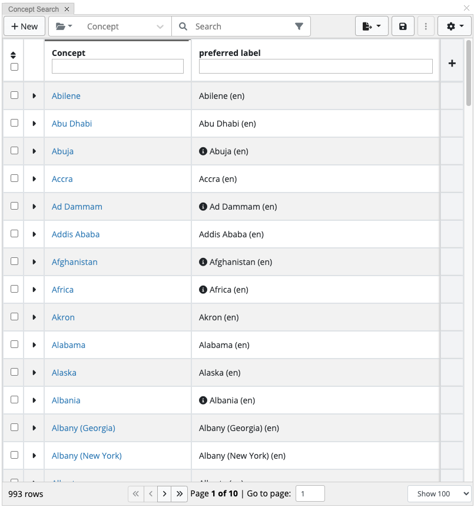This screenshot has height=507, width=474.
Task: Open the Show 100 rows dropdown
Action: coord(439,493)
